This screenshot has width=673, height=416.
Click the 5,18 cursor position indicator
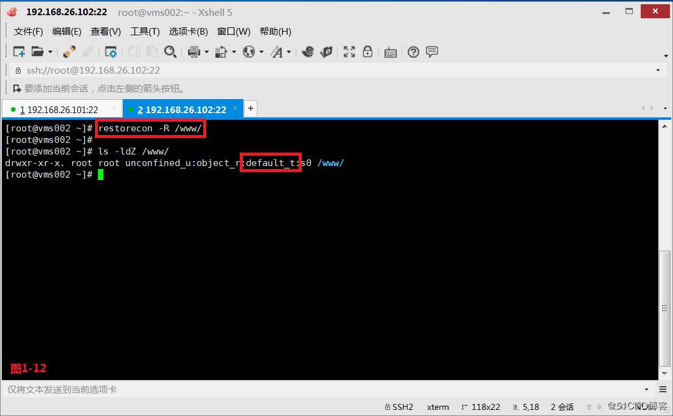[526, 407]
